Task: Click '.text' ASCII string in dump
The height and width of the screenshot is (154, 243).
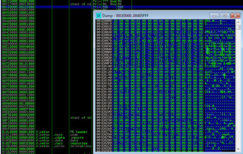Action: coord(209,115)
